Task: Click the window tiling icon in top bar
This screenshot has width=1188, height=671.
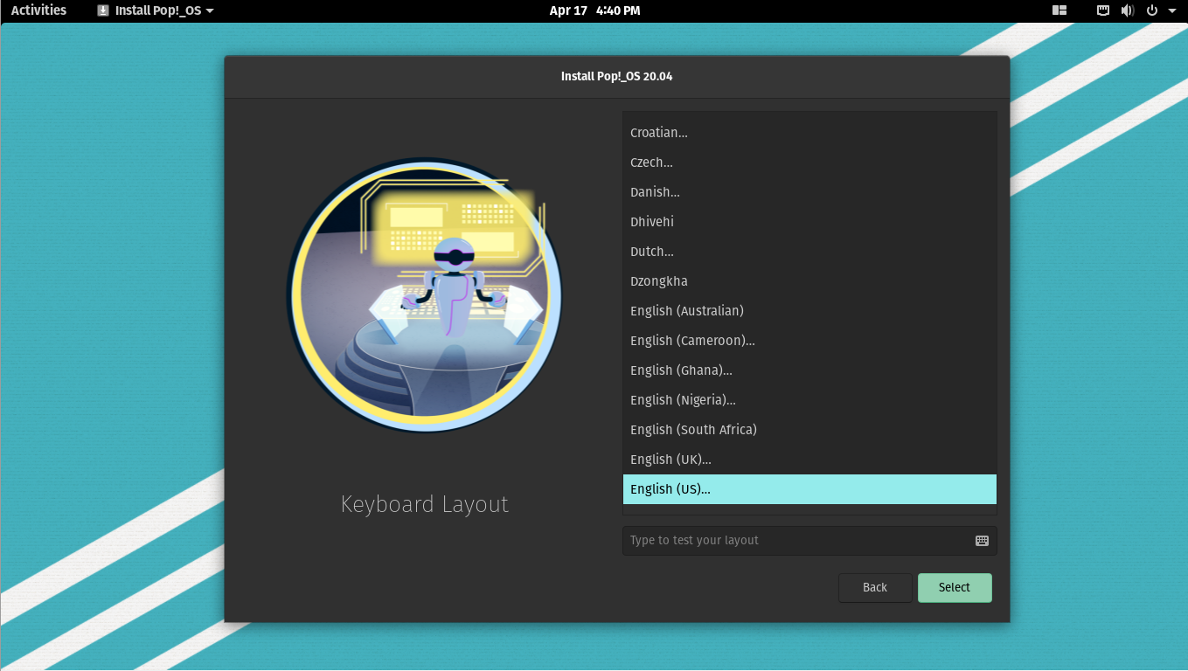Action: (1059, 10)
